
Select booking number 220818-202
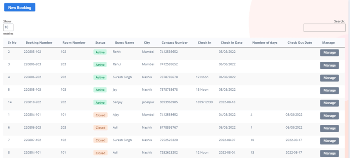pos(32,102)
